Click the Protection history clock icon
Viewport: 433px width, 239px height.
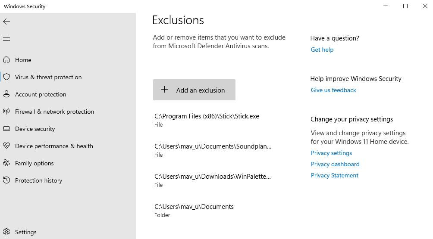[6, 180]
